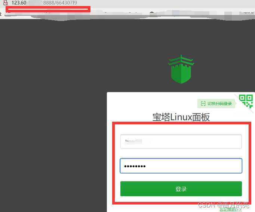The width and height of the screenshot is (255, 212).
Task: Click the QR code login icon
Action: tap(246, 102)
